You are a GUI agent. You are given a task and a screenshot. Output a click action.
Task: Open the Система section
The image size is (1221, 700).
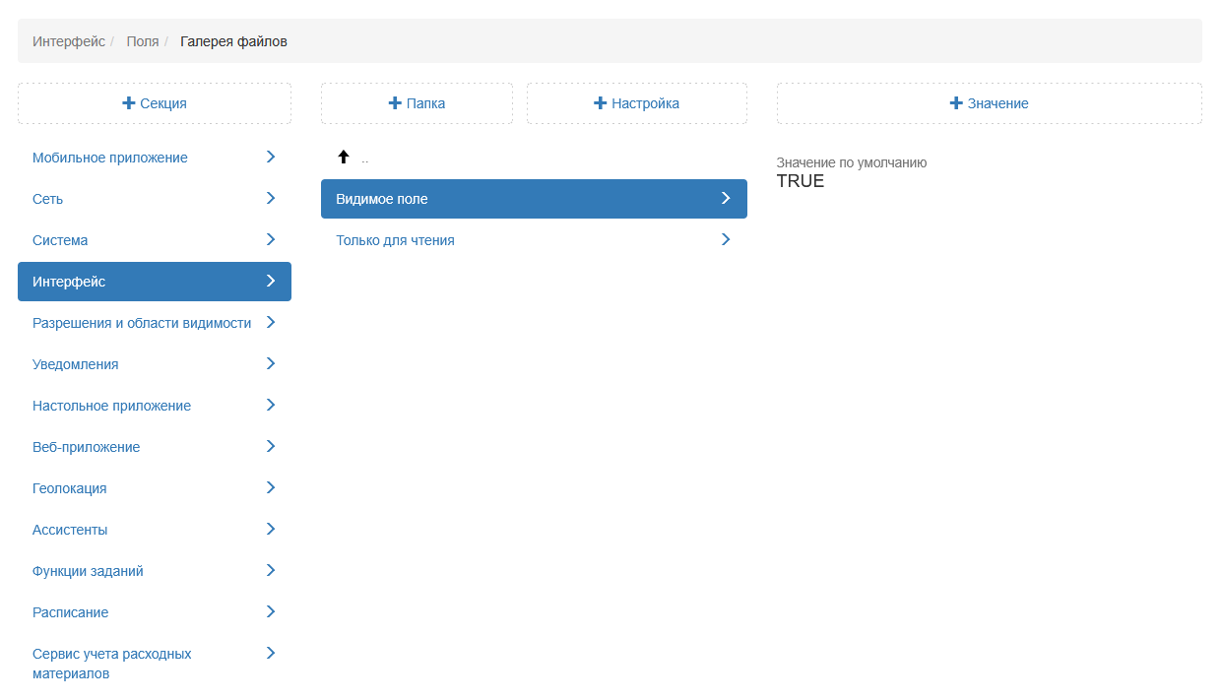click(x=60, y=240)
